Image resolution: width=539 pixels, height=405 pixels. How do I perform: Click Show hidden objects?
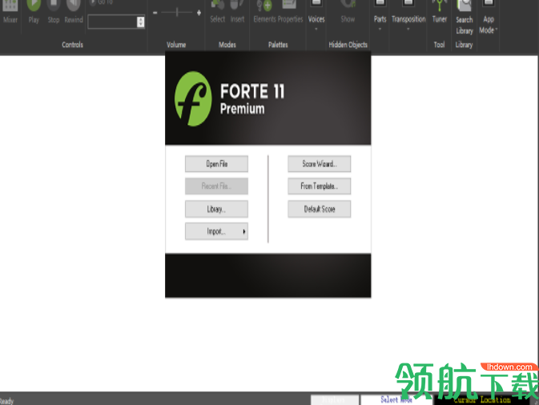point(348,12)
